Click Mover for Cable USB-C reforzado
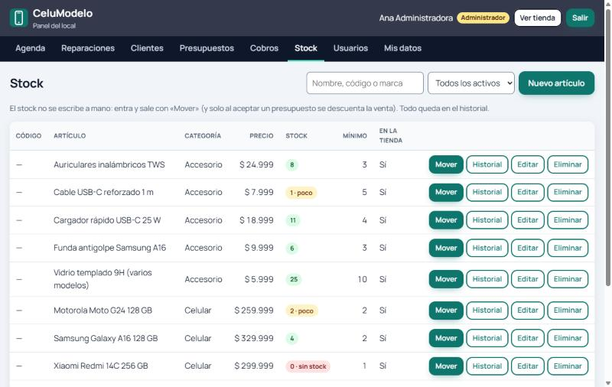The image size is (612, 387). coord(446,192)
